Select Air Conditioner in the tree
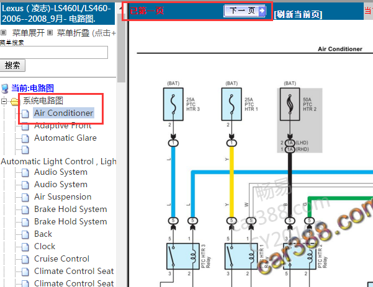The height and width of the screenshot is (287, 373). (63, 113)
